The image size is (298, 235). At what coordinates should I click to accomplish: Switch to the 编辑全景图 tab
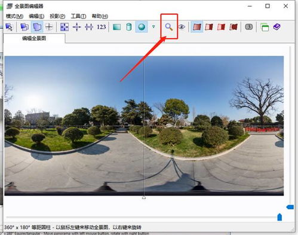[x=34, y=38]
